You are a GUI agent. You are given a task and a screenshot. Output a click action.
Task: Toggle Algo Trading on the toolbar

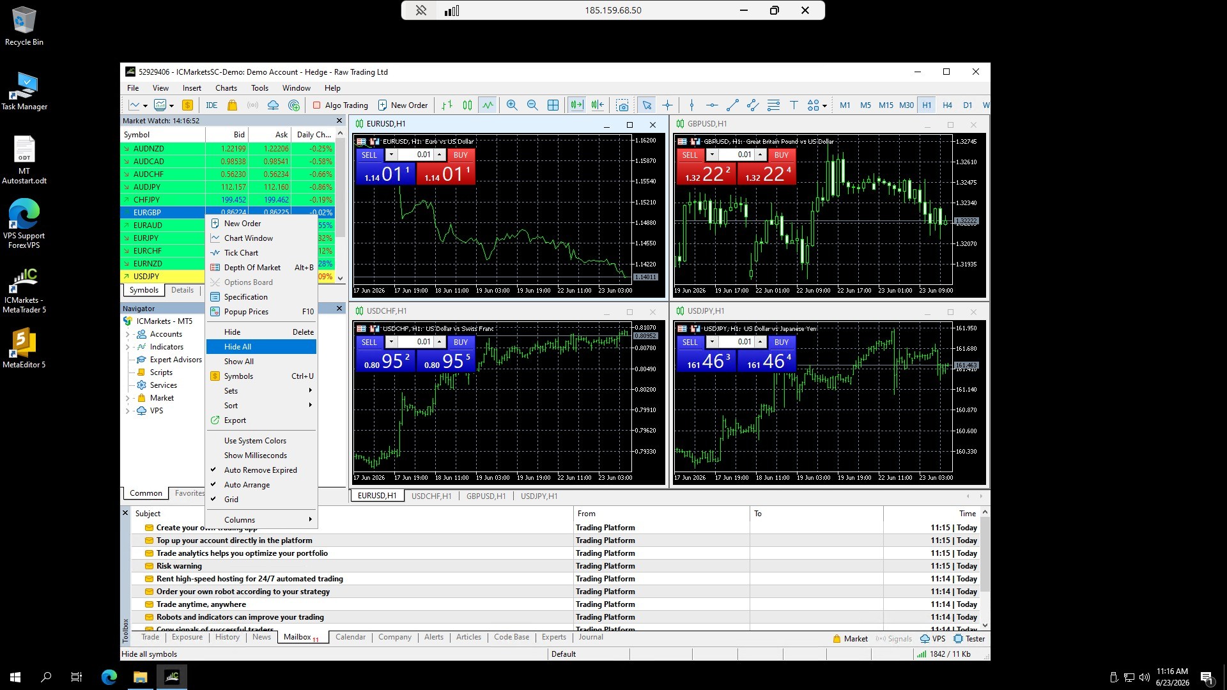[x=340, y=105]
